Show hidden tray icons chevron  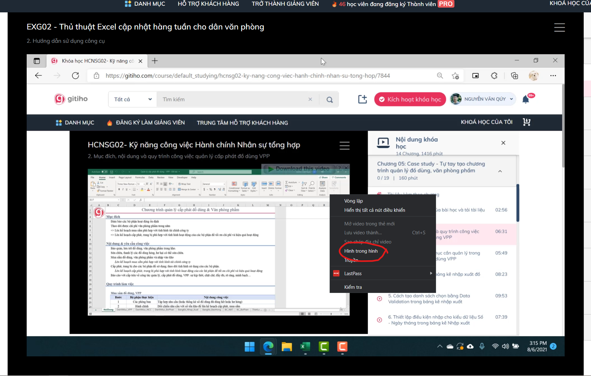coord(440,346)
